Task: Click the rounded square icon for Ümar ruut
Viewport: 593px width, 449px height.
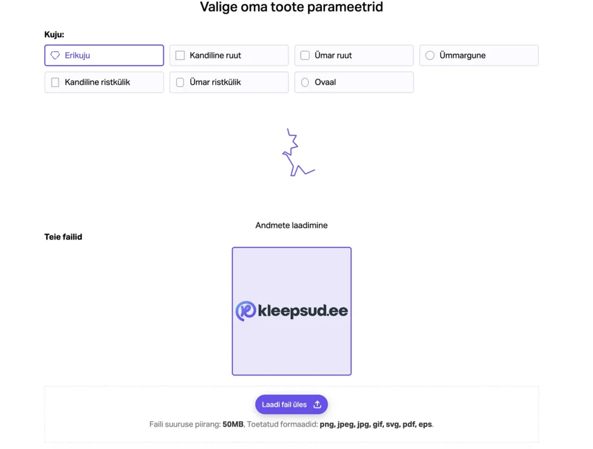Action: pyautogui.click(x=305, y=55)
